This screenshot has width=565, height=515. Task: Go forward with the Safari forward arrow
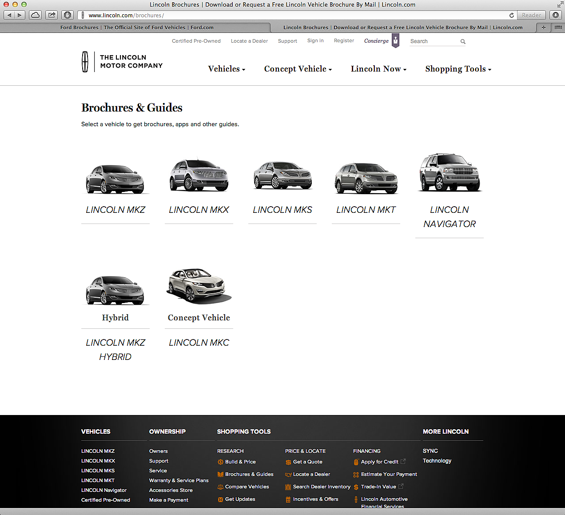tap(20, 15)
